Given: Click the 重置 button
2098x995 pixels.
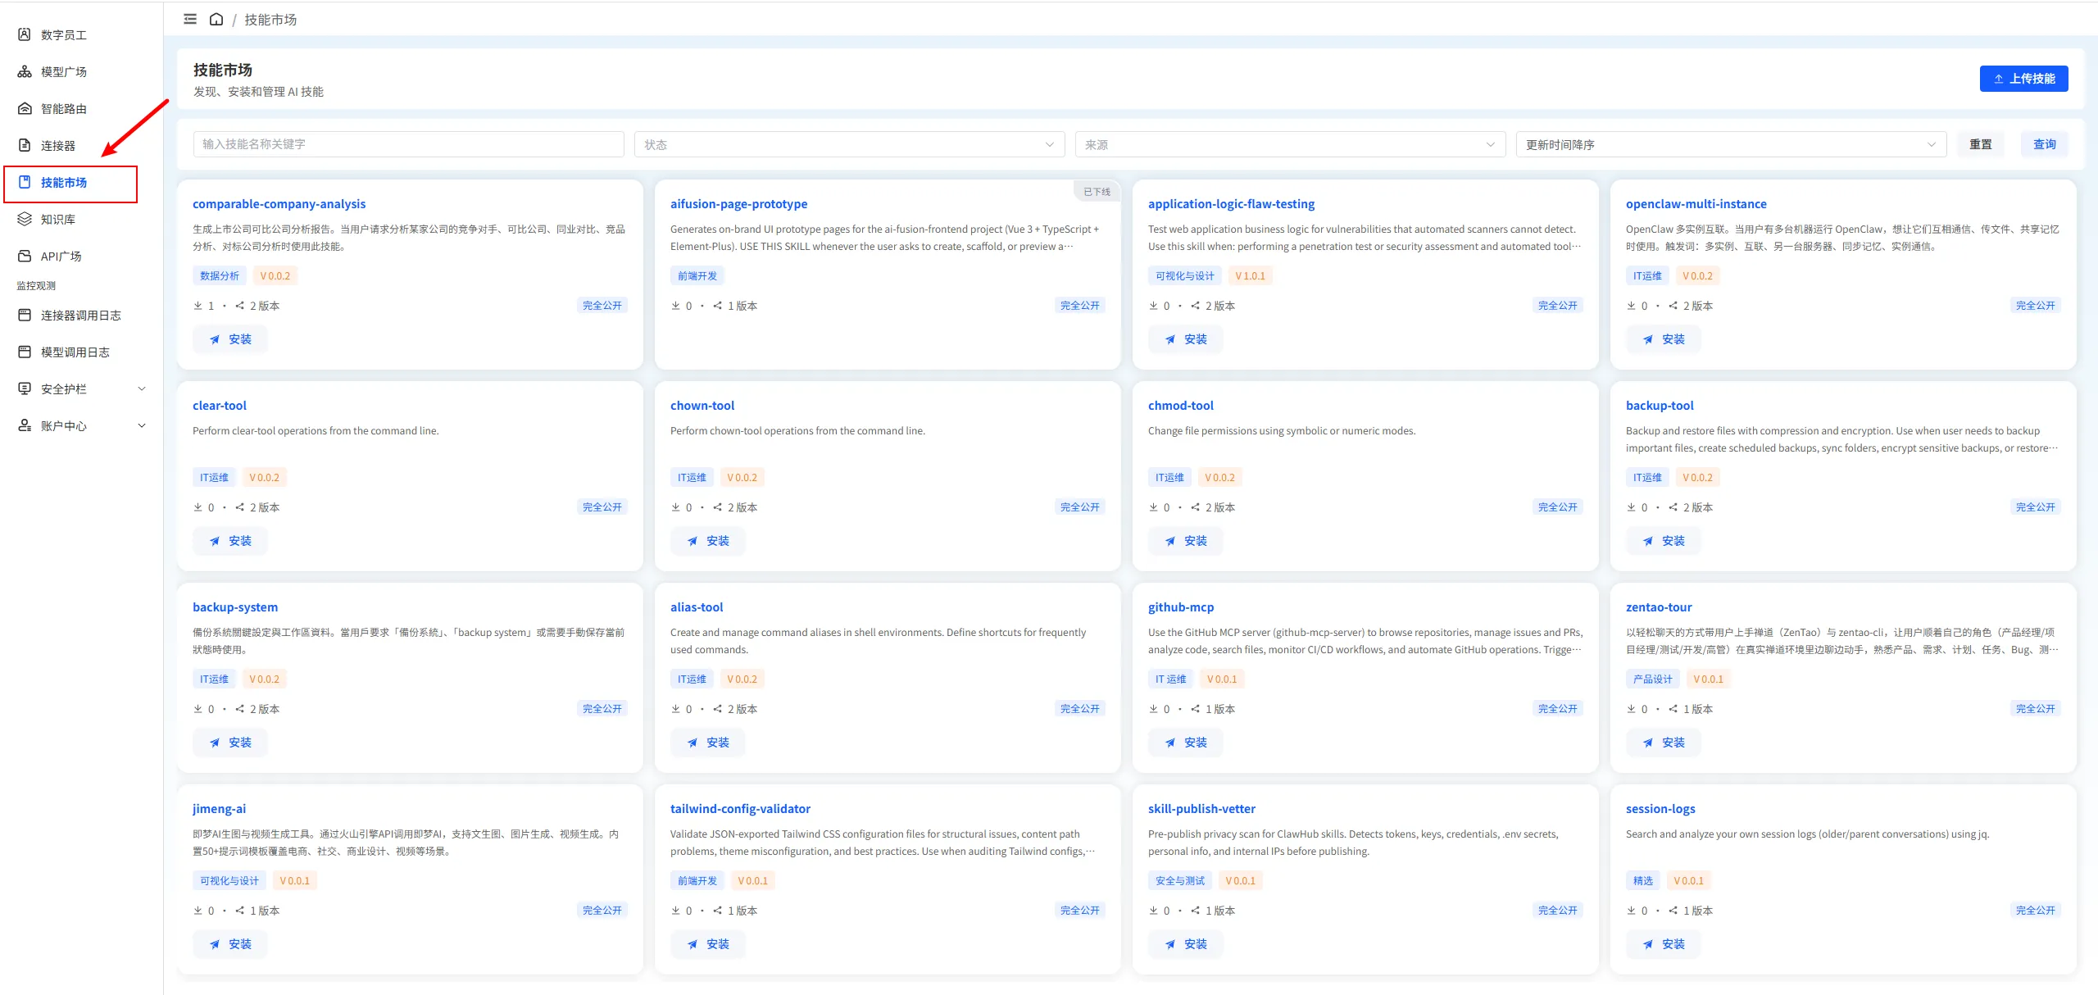Looking at the screenshot, I should tap(1980, 144).
